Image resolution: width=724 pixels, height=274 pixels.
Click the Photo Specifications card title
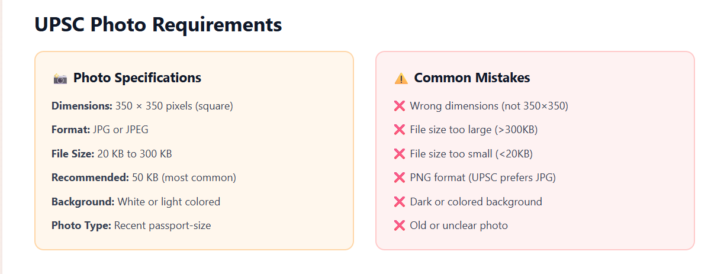(x=137, y=78)
